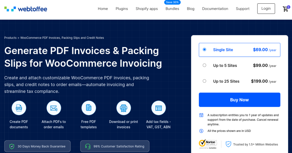The height and width of the screenshot is (153, 292).
Task: Click the Login button
Action: pyautogui.click(x=266, y=9)
